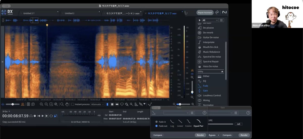Select the zoom magnifier tool
This screenshot has height=139, width=303.
pos(62,104)
